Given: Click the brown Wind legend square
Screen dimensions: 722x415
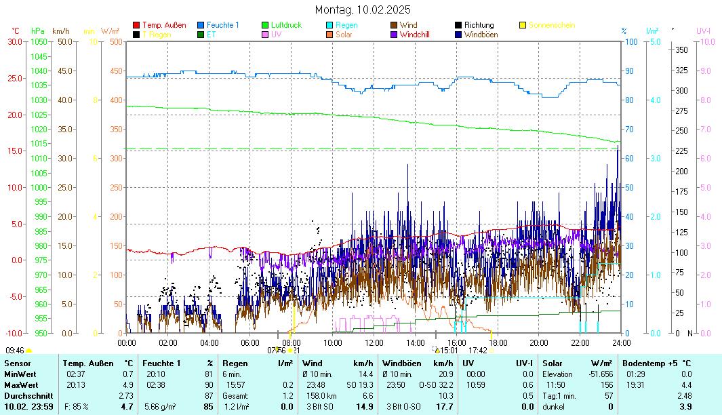Looking at the screenshot, I should pos(395,25).
